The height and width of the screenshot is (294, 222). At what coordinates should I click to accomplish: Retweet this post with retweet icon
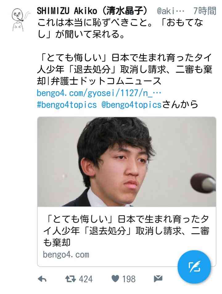(x=70, y=279)
